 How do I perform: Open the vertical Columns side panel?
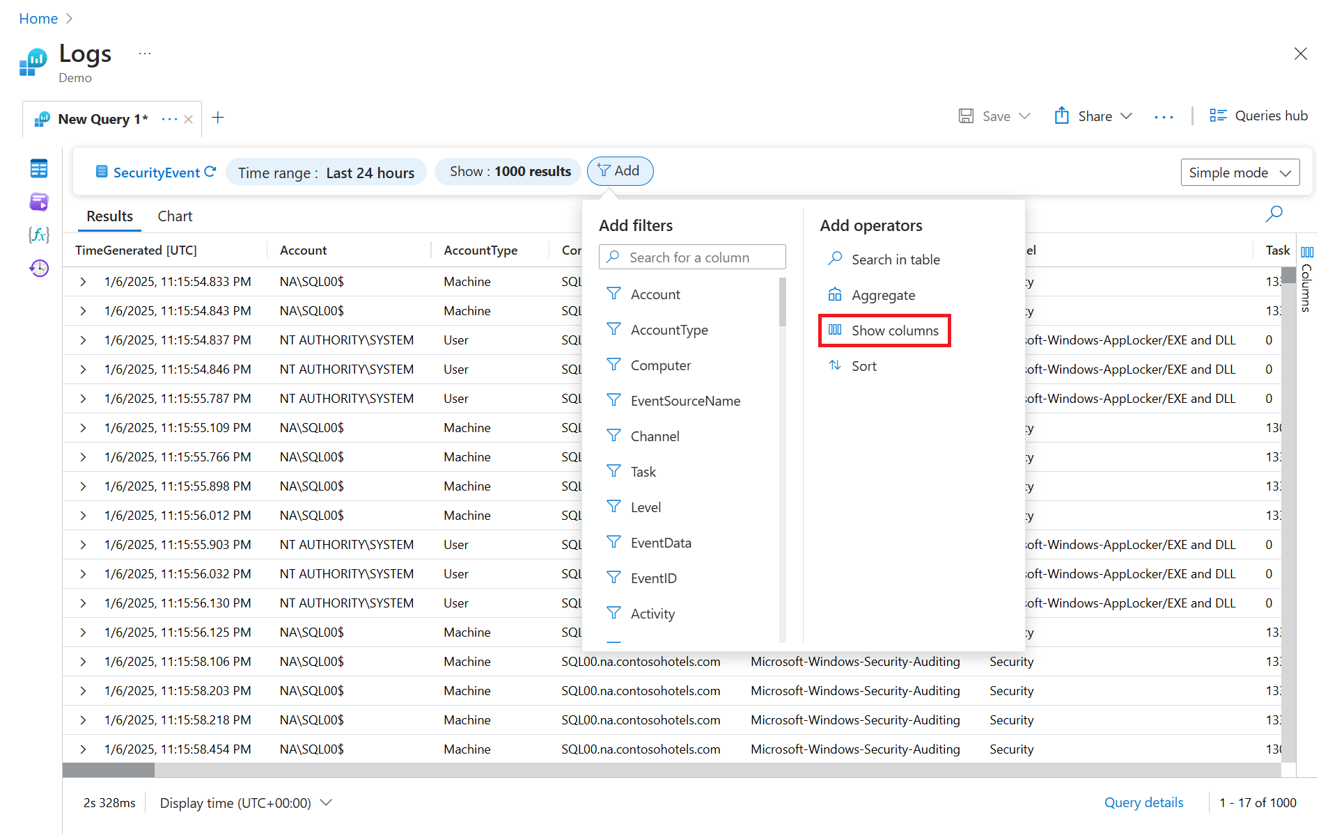pyautogui.click(x=1307, y=278)
